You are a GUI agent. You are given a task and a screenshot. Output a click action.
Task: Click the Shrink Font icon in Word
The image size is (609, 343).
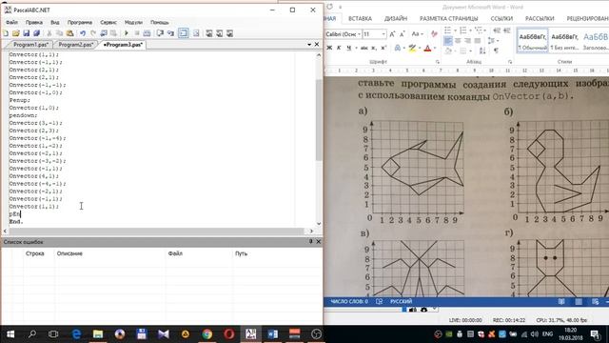(x=403, y=34)
